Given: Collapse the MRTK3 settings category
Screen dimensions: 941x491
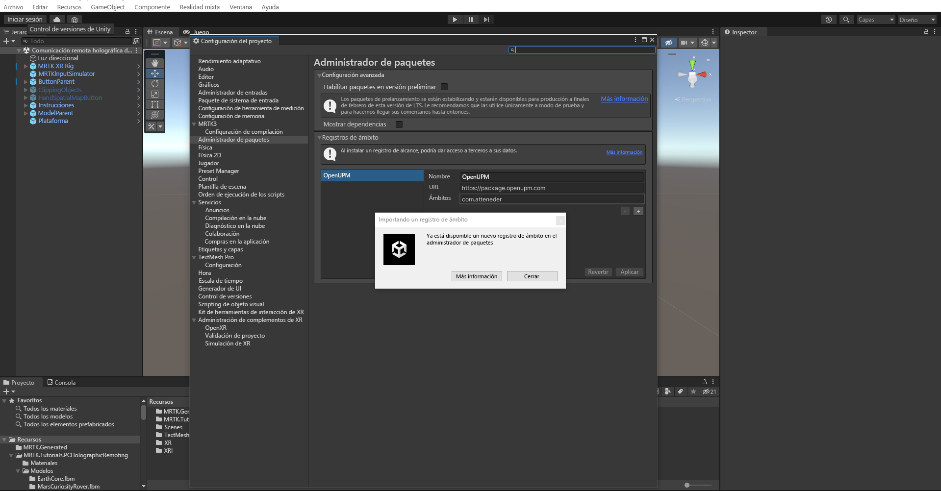Looking at the screenshot, I should [x=194, y=124].
